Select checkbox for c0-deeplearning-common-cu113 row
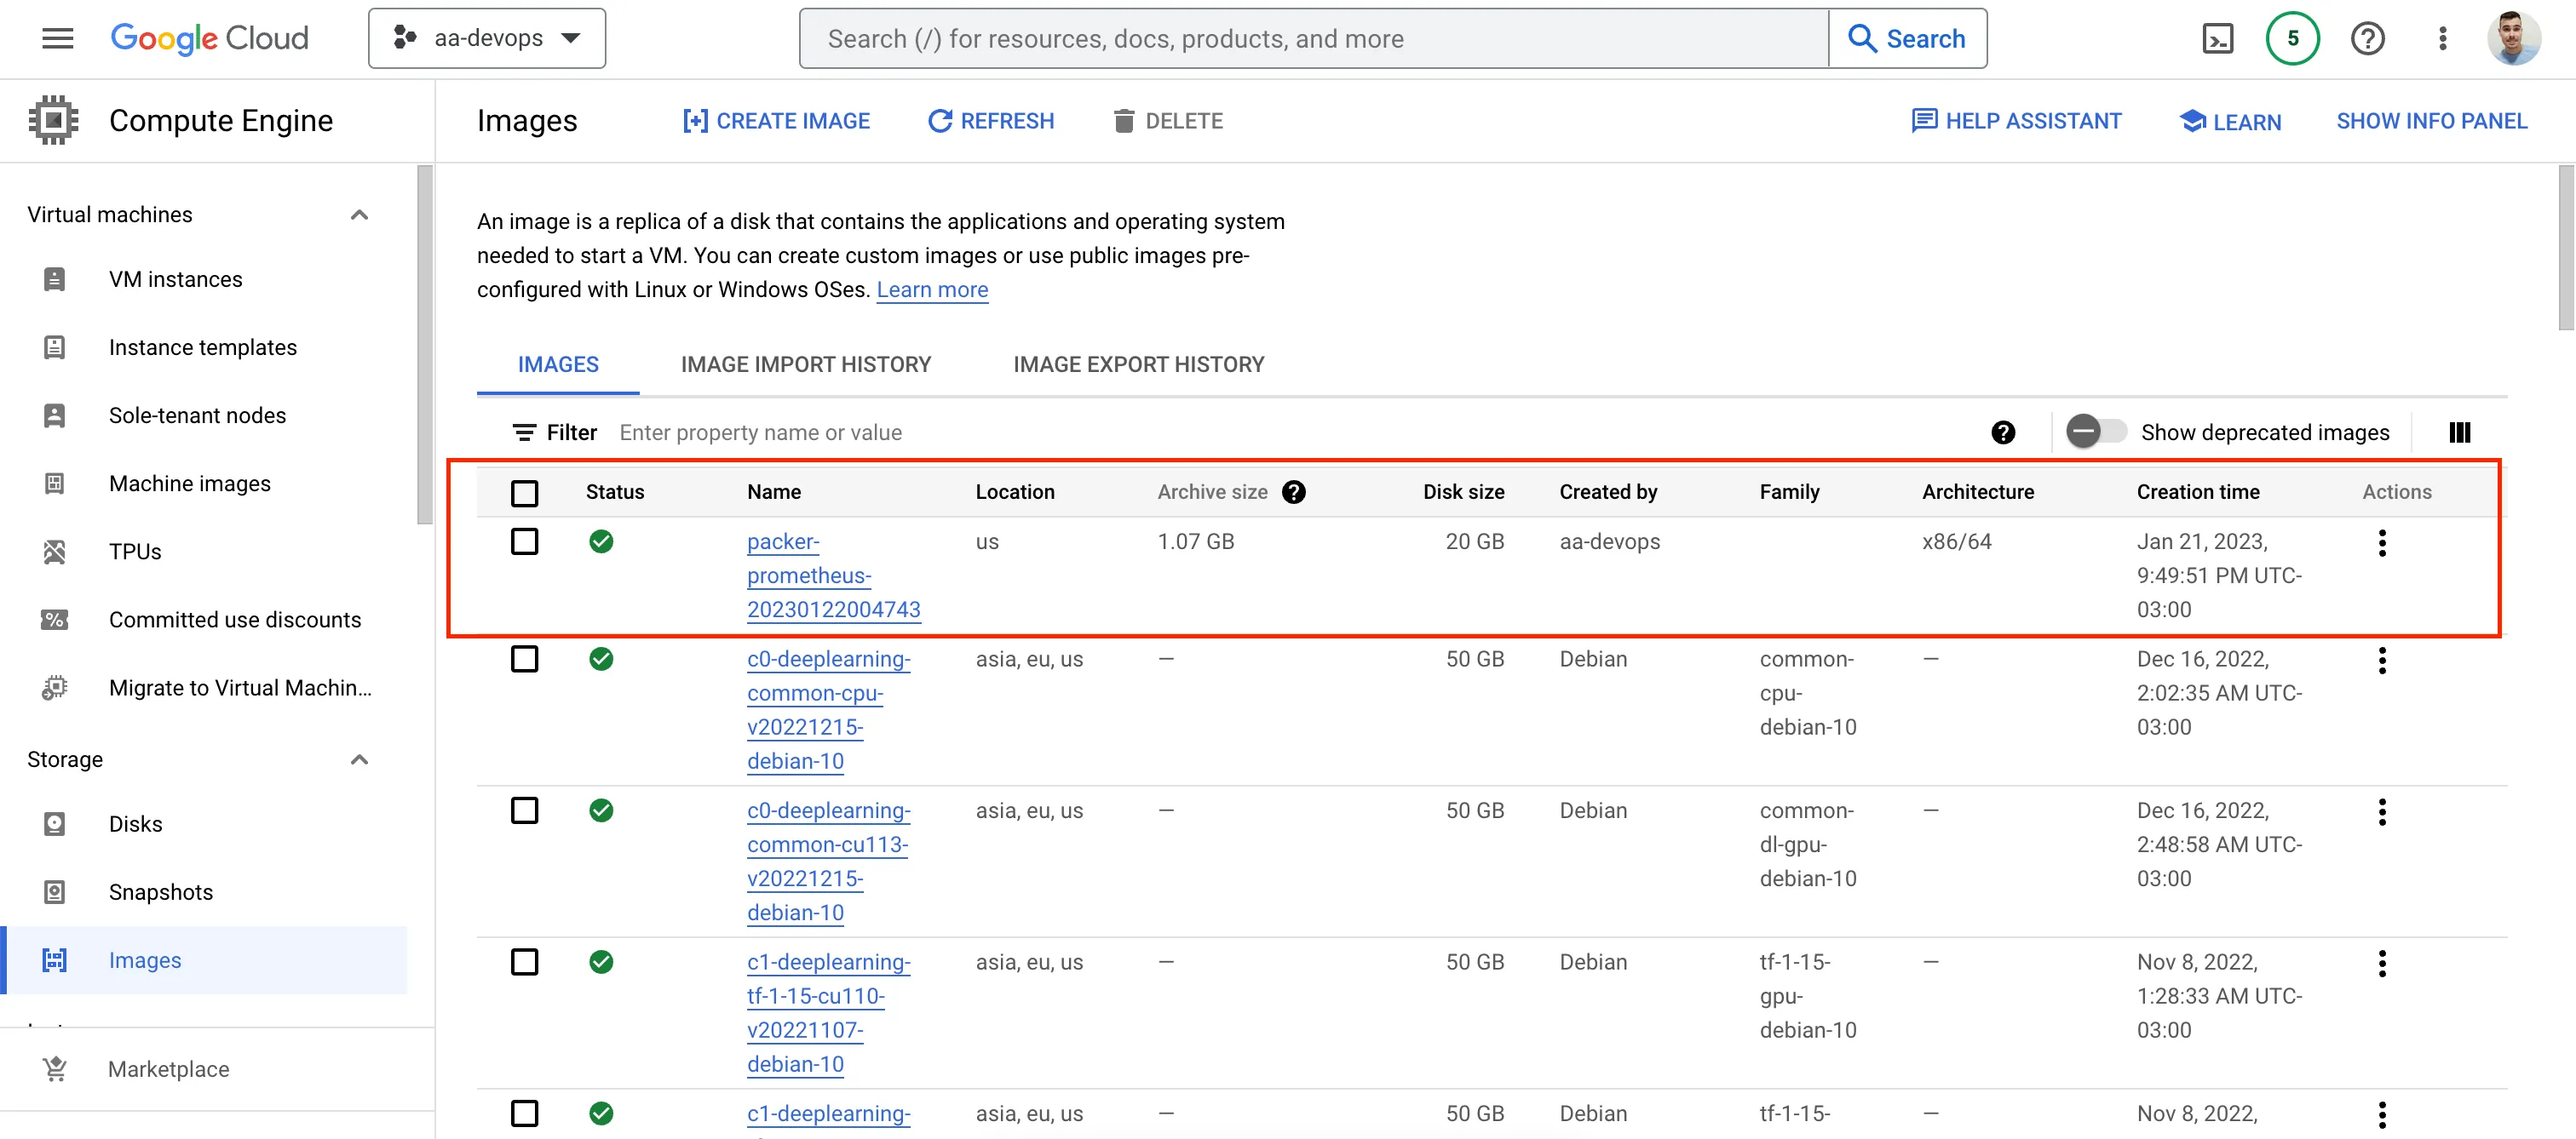The width and height of the screenshot is (2576, 1139). [524, 810]
